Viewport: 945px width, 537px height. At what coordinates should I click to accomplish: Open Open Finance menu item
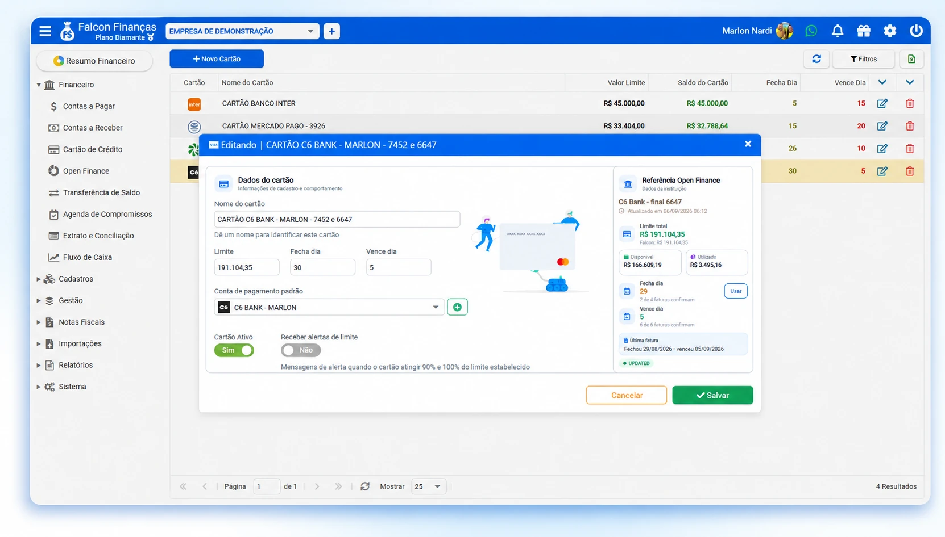click(86, 171)
